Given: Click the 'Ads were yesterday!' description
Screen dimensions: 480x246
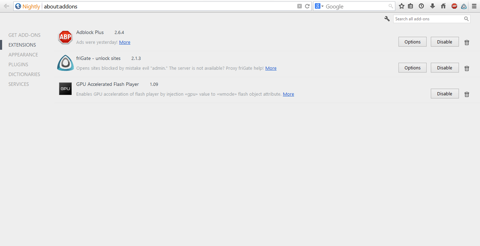Looking at the screenshot, I should (x=97, y=42).
